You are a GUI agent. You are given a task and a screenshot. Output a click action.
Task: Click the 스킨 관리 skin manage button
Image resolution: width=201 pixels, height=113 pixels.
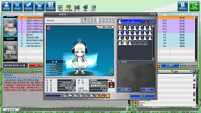(x=124, y=90)
